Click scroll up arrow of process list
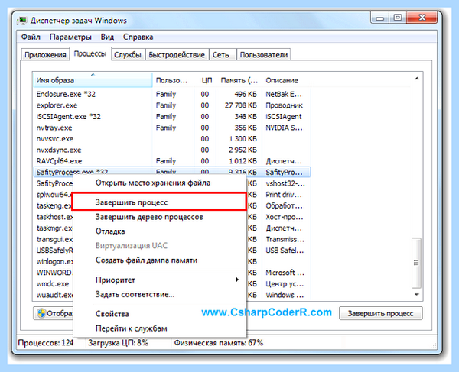Screen dimensions: 459x372 click(x=417, y=79)
